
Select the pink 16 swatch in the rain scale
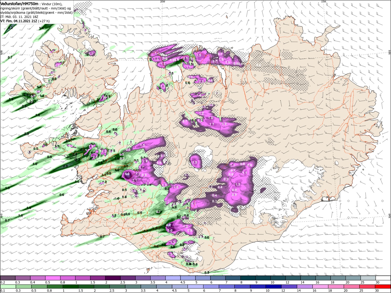(320, 287)
